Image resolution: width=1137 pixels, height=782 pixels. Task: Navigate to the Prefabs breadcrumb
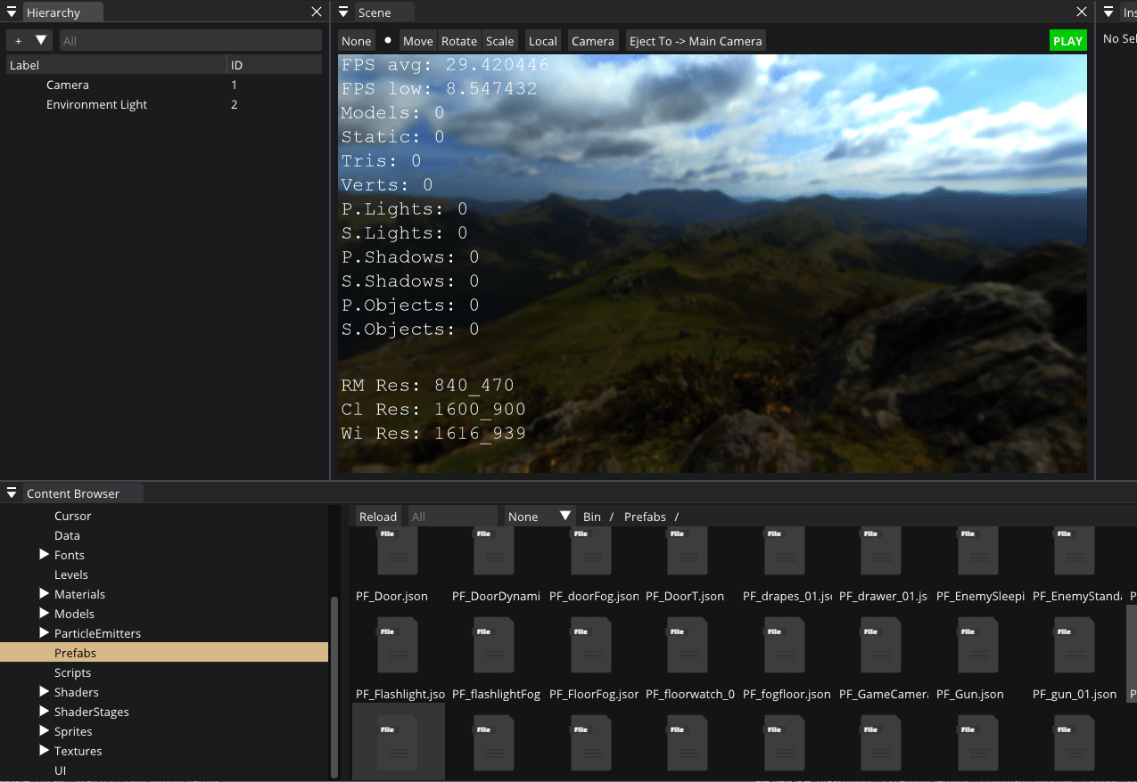pyautogui.click(x=645, y=517)
